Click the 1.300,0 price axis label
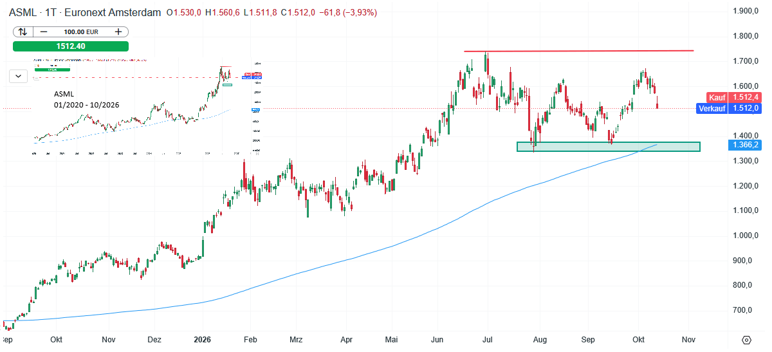 tap(746, 161)
